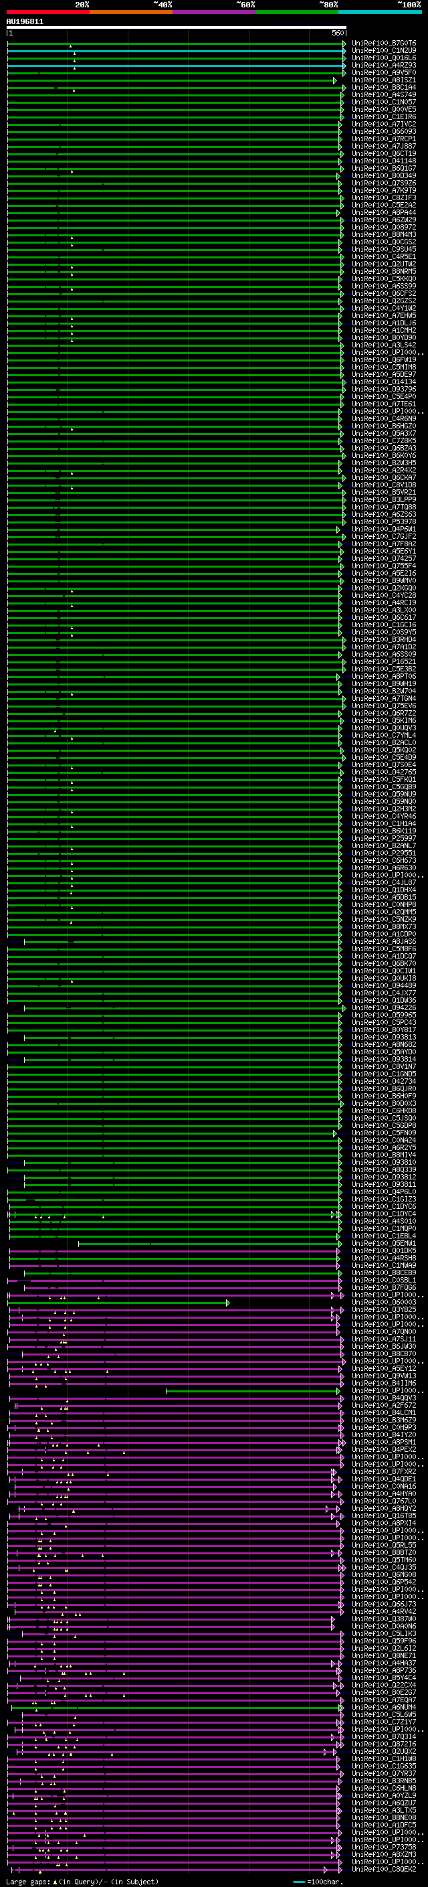Select the UniRef100_A7SJ11 label
This screenshot has height=1887, width=428.
[384, 1339]
